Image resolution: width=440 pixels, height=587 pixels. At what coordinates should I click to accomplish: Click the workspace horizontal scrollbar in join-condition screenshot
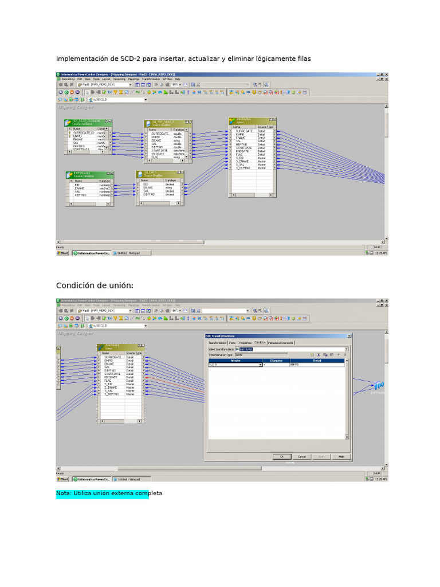(x=190, y=468)
